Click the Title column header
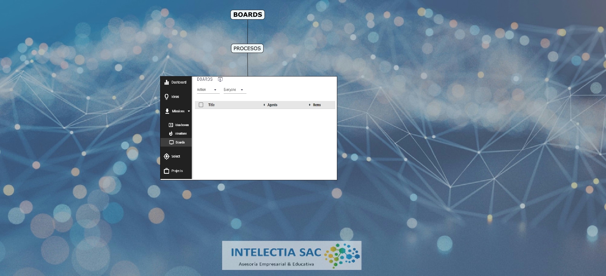Viewport: 606px width, 276px height. [x=211, y=105]
